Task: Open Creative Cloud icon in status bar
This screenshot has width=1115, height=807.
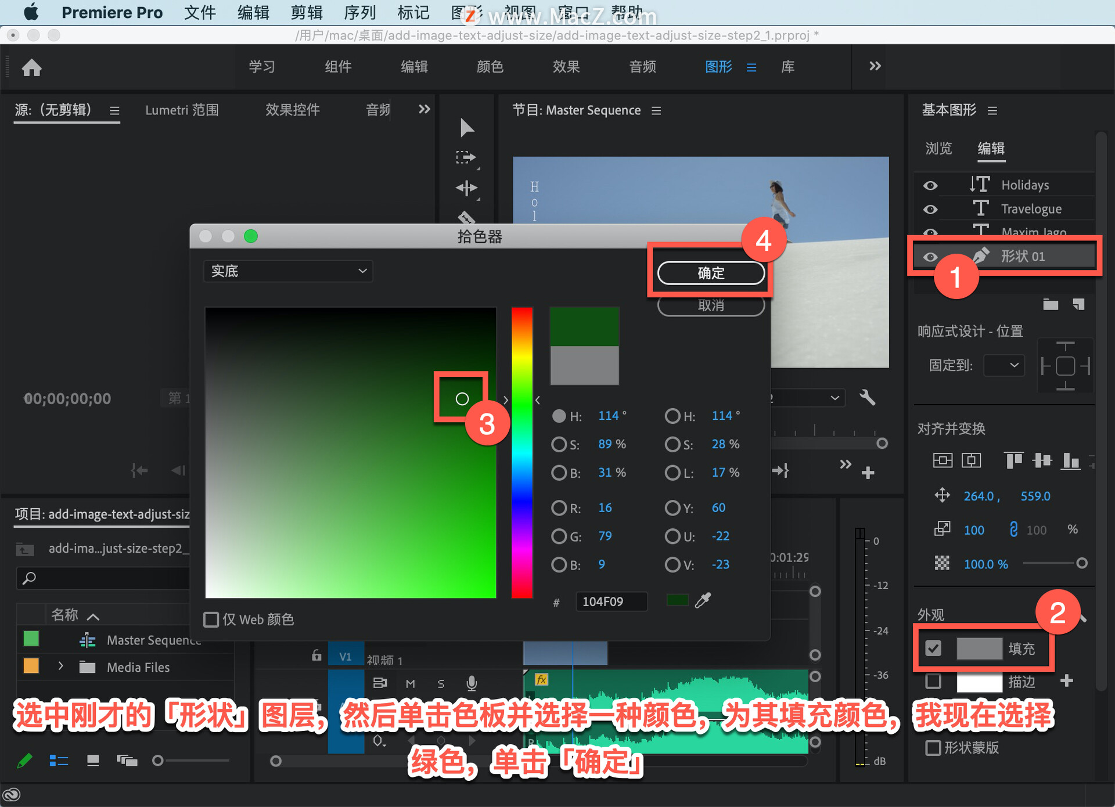Action: click(12, 794)
